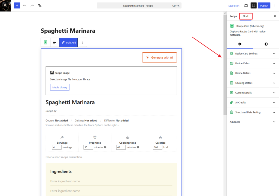The width and height of the screenshot is (279, 196).
Task: Click the short recipe description placeholder
Action: click(64, 157)
